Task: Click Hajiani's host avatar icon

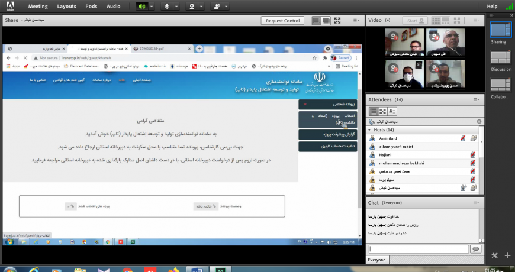Action: pos(372,155)
